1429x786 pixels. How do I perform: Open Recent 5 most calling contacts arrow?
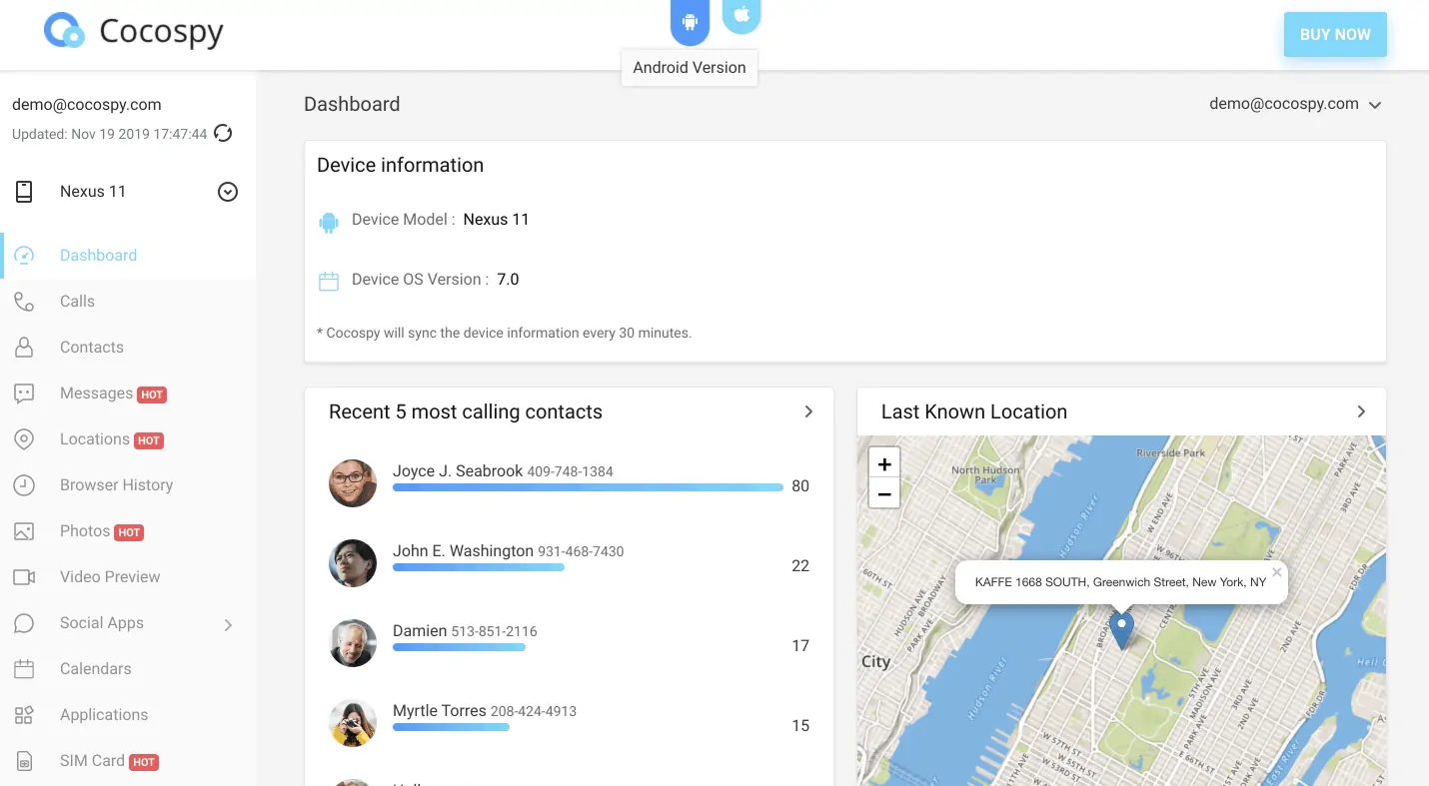click(x=808, y=411)
